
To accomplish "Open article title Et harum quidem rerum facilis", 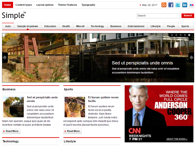I will point(103,99).
